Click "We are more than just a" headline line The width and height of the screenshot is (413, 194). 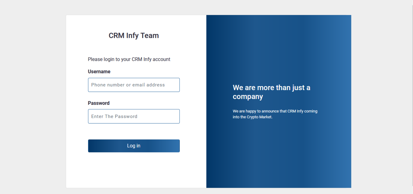point(271,88)
